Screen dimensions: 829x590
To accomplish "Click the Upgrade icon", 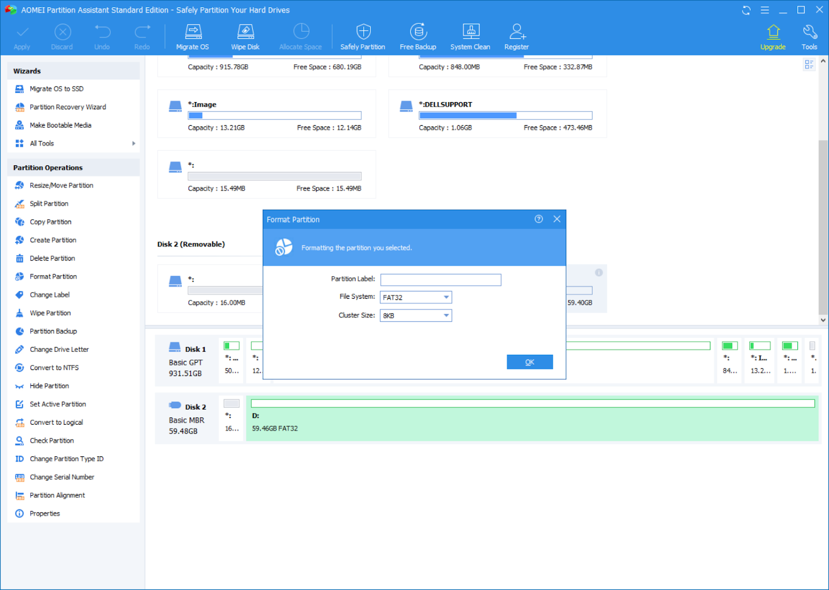I will click(773, 37).
